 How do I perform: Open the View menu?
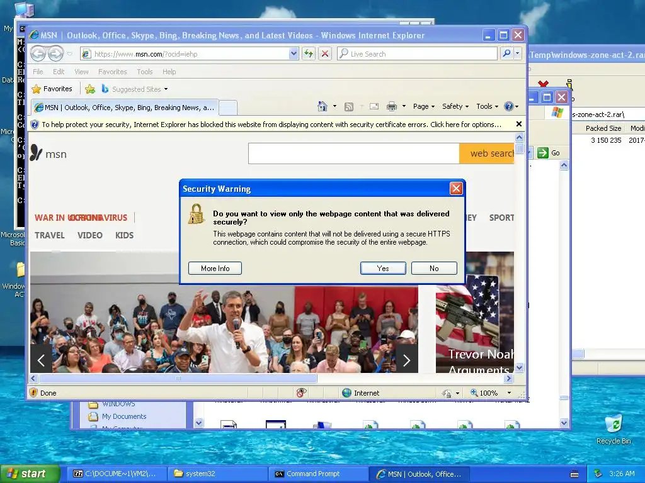81,72
